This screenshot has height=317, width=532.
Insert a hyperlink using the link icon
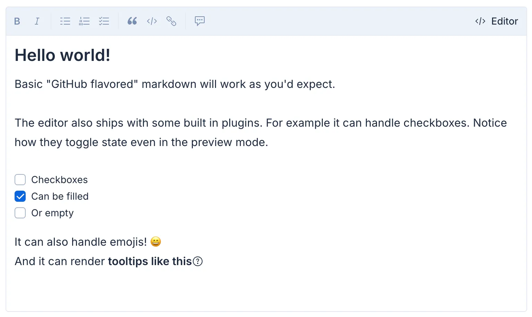click(171, 21)
